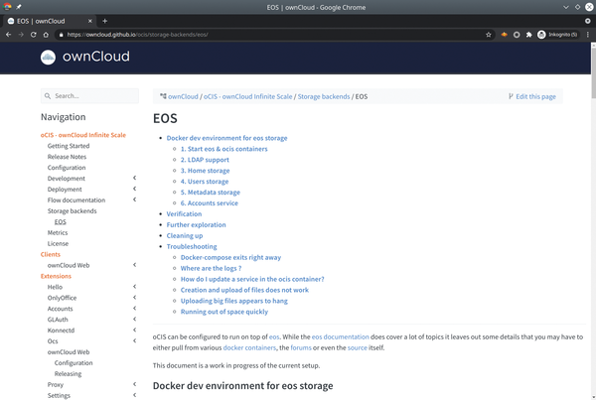Open docker containers link in paragraph
Image resolution: width=596 pixels, height=400 pixels.
[x=249, y=347]
